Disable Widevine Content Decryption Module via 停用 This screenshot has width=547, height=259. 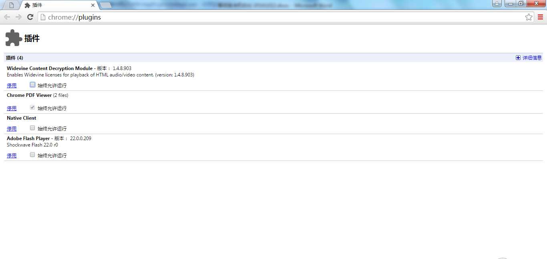coord(12,85)
